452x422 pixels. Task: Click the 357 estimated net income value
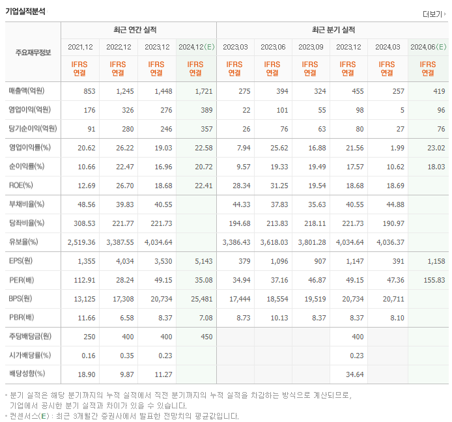[206, 129]
